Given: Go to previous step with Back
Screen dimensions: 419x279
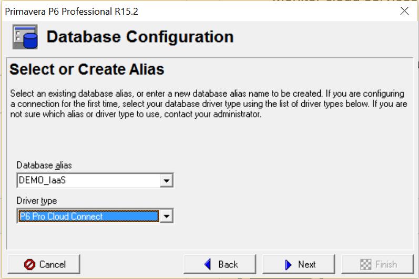Looking at the screenshot, I should 220,264.
